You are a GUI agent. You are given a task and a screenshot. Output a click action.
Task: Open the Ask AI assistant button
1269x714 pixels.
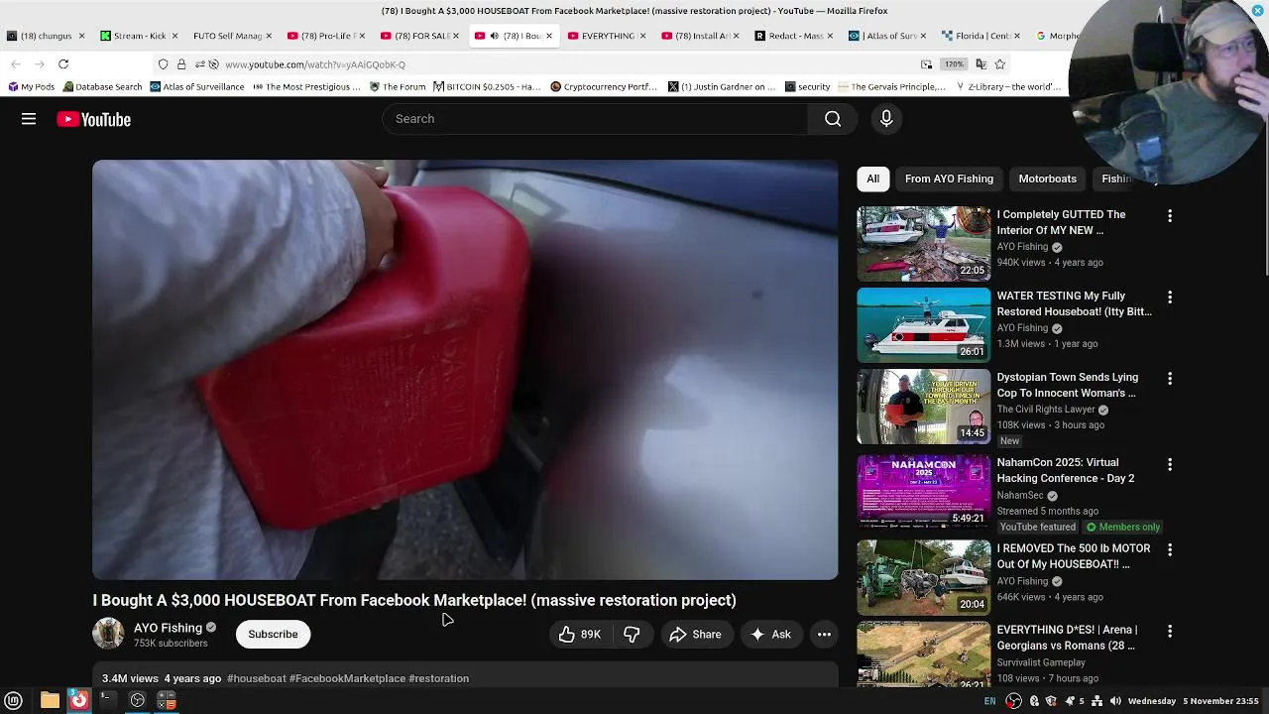coord(770,635)
